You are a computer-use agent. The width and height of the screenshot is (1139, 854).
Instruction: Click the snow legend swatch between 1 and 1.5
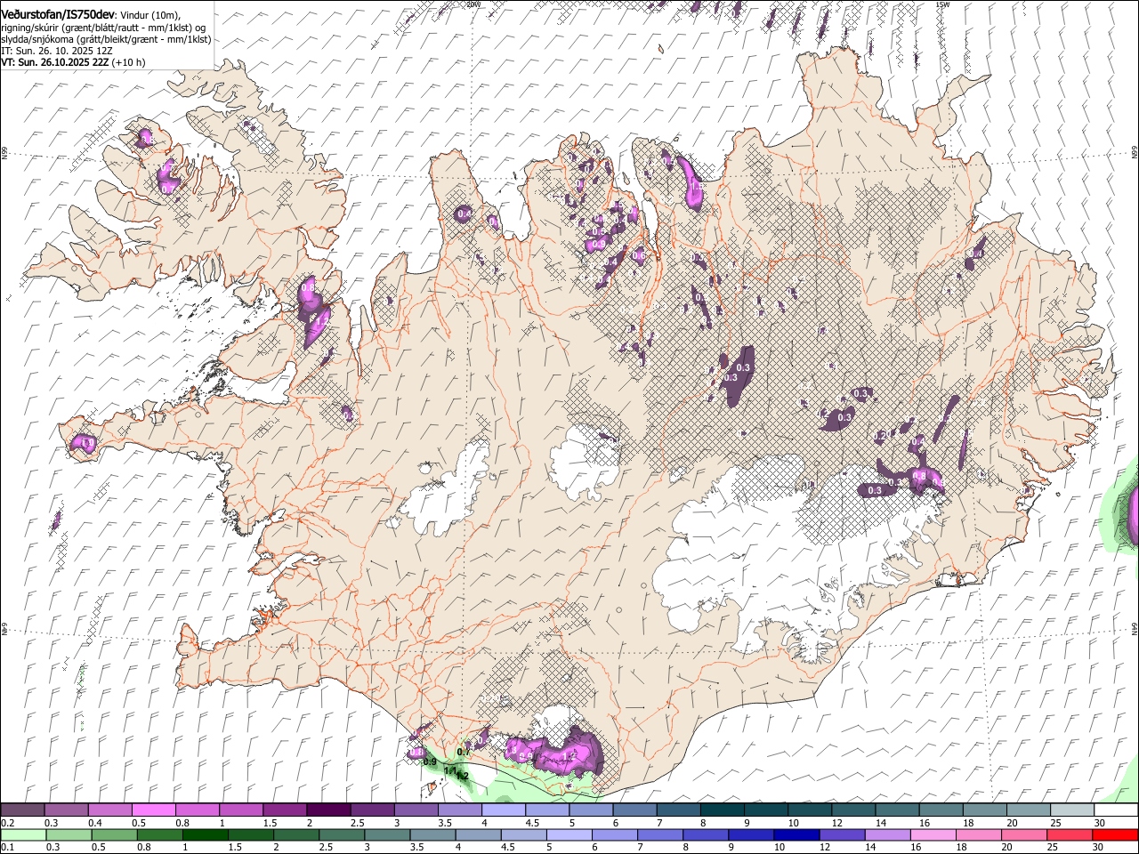(x=241, y=810)
